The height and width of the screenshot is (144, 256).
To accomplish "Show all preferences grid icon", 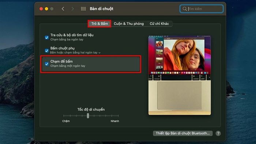I will tap(83, 9).
